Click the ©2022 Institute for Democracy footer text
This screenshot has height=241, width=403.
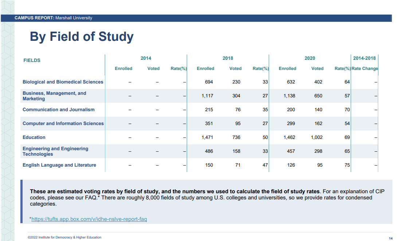click(64, 237)
